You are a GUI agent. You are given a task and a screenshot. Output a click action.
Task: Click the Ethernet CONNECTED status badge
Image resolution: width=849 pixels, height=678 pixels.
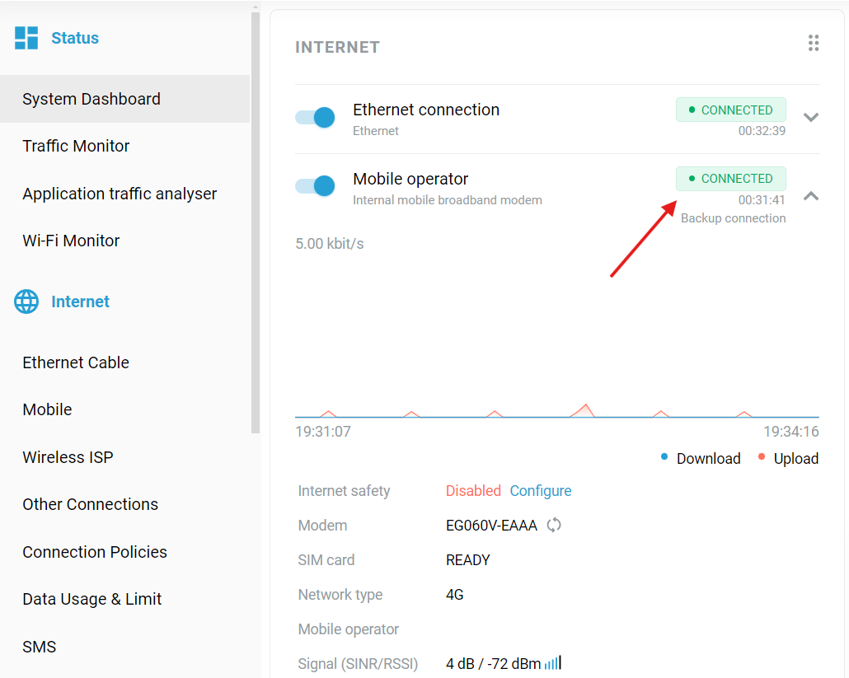731,110
